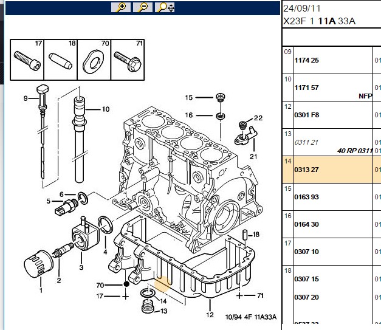The image size is (381, 330).
Task: Select highlighted part number 0313 27
Action: pyautogui.click(x=306, y=170)
